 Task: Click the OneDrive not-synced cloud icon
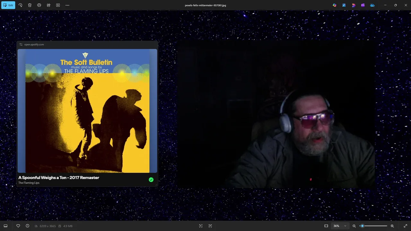[372, 5]
